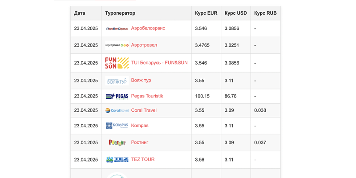
Task: Select TEZ TOUR USD rate 3.11
Action: click(229, 160)
